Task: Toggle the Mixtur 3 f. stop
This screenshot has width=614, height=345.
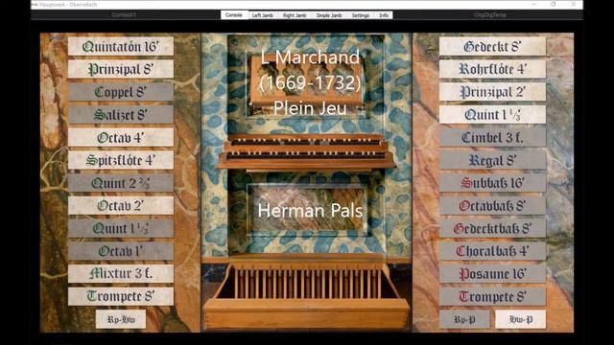Action: tap(121, 273)
